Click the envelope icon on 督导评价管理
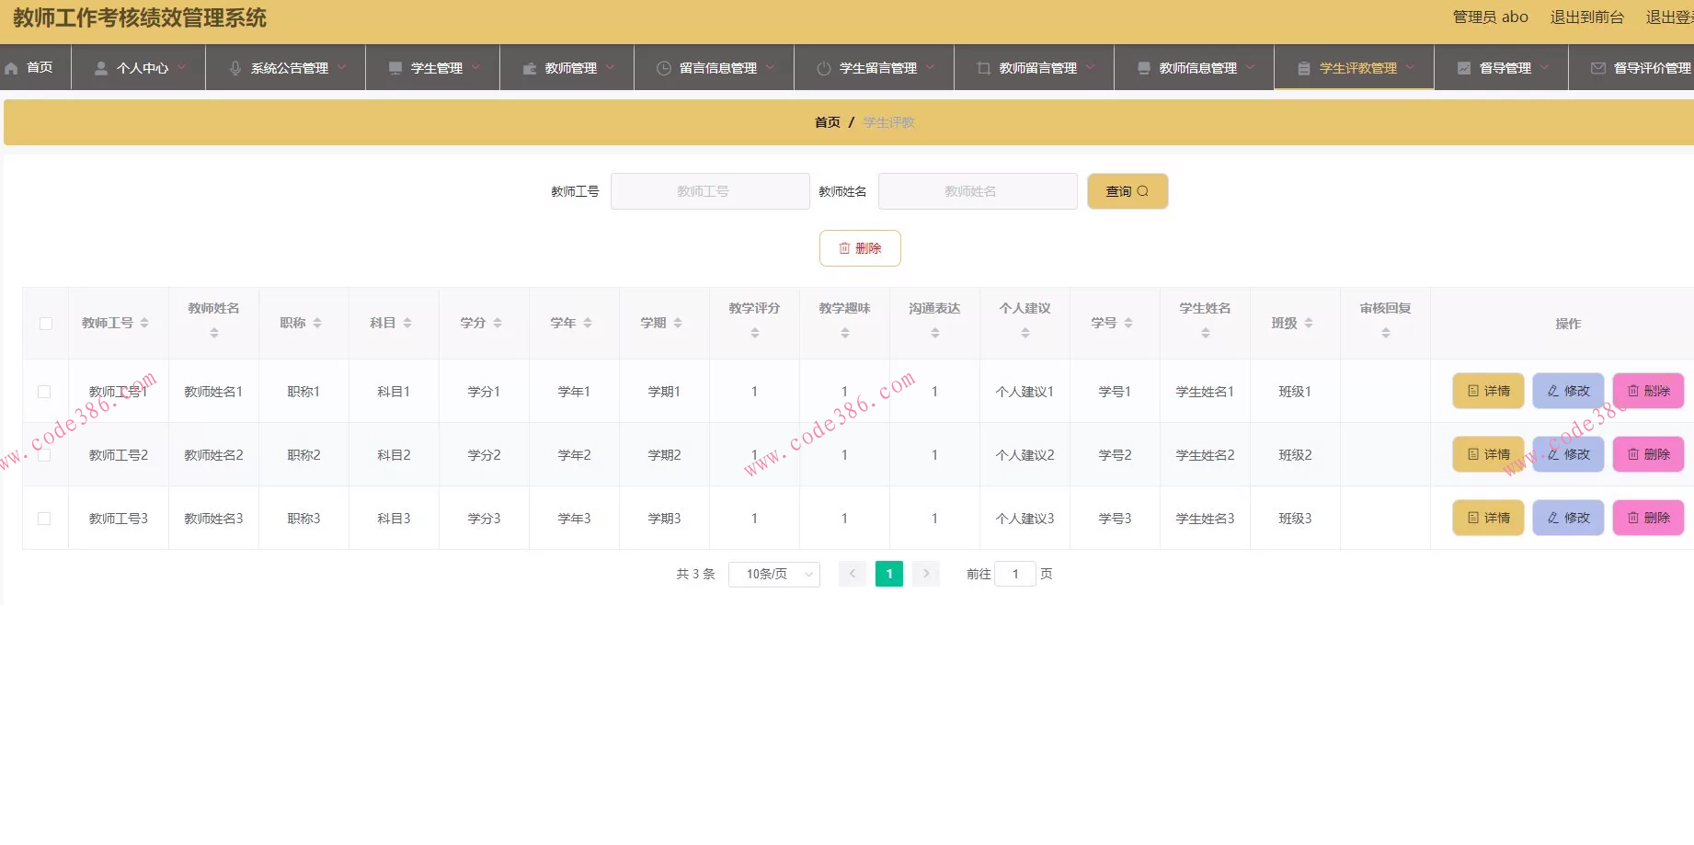The image size is (1694, 845). point(1597,66)
